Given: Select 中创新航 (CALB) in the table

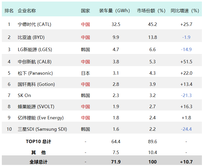Looking at the screenshot, I should tap(35, 62).
